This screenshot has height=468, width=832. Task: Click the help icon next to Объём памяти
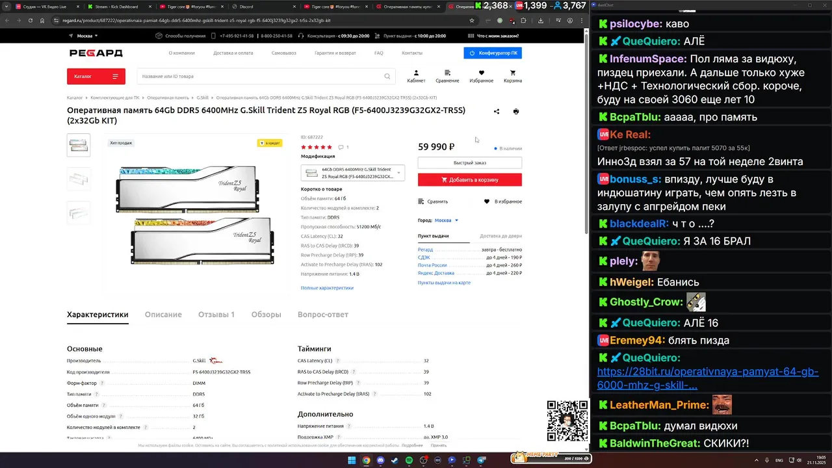pos(105,405)
